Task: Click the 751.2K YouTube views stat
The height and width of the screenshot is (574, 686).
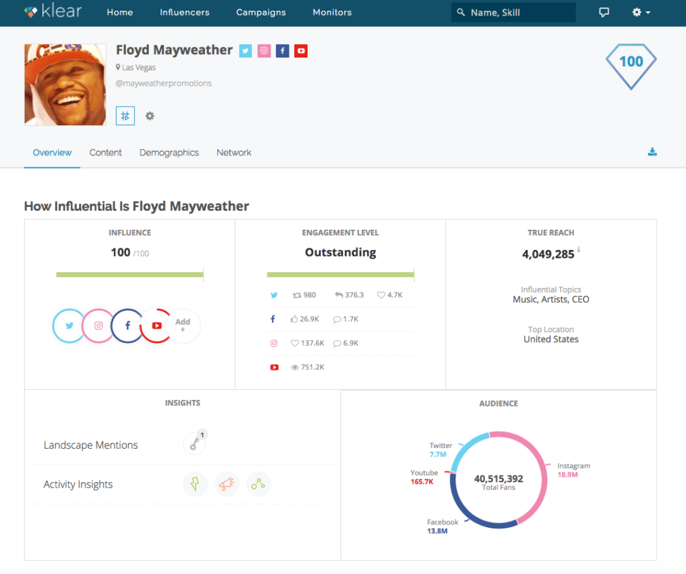Action: [x=307, y=368]
